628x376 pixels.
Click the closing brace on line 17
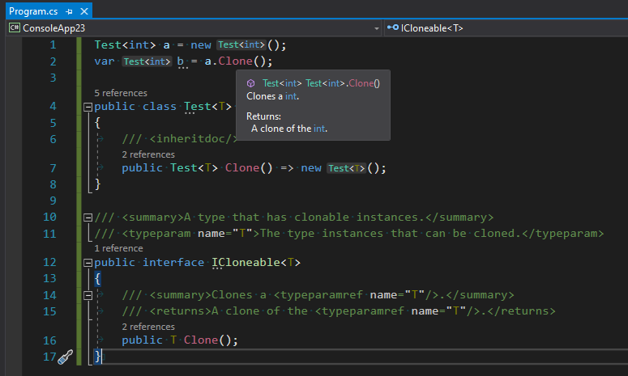point(97,356)
